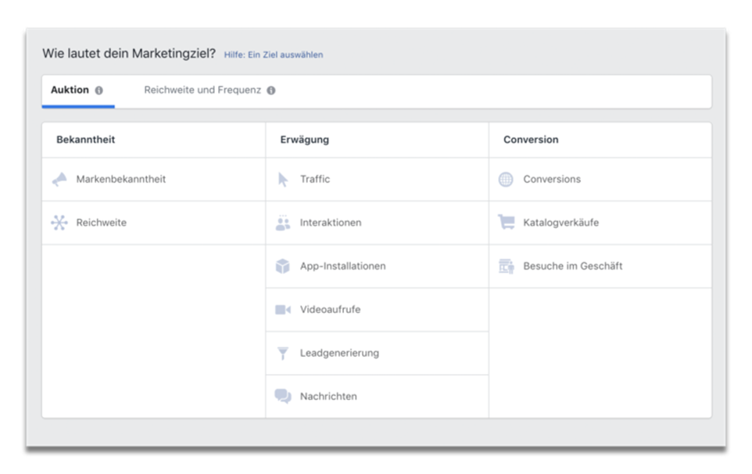Click the App-Installationen box icon
The width and height of the screenshot is (752, 474).
coord(283,266)
